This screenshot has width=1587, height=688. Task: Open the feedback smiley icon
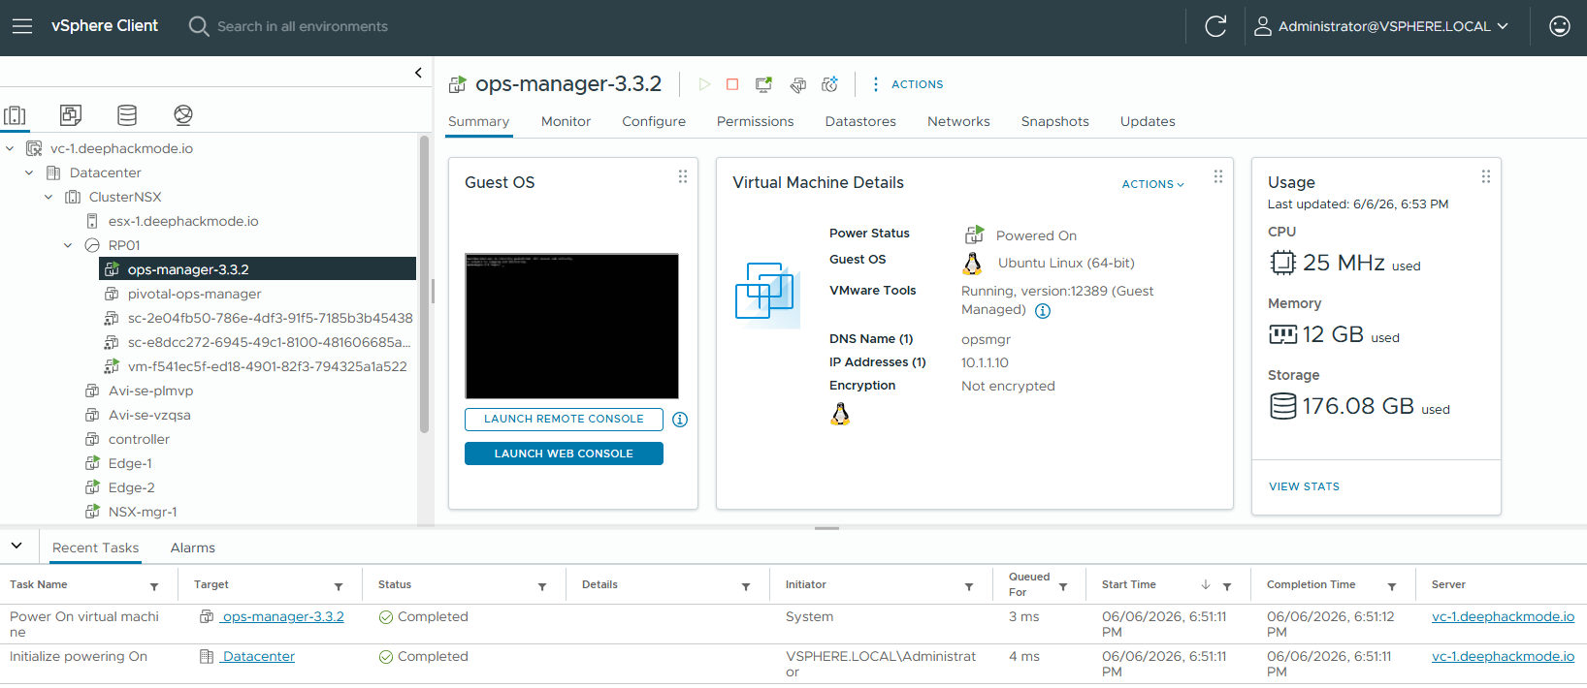pyautogui.click(x=1560, y=26)
